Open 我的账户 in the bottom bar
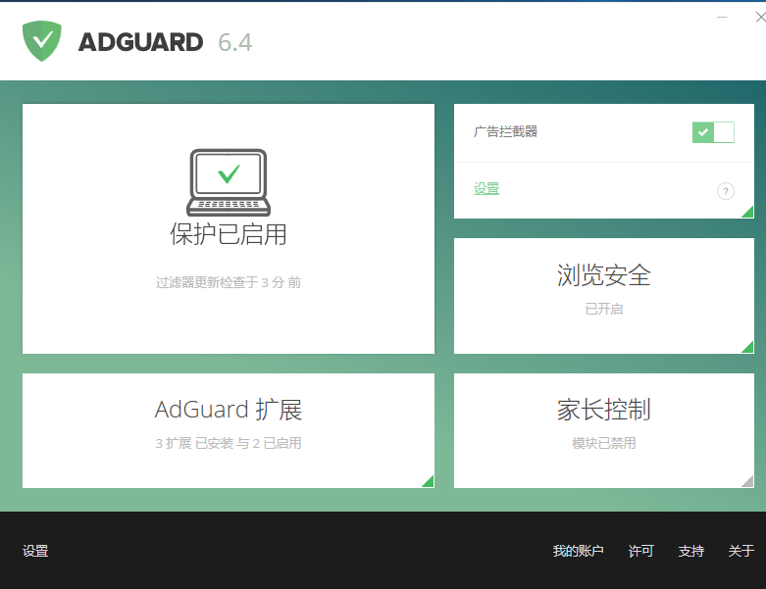766x589 pixels. pyautogui.click(x=578, y=551)
